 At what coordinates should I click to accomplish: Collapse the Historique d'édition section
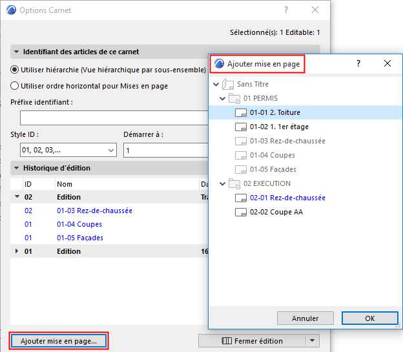tap(16, 168)
